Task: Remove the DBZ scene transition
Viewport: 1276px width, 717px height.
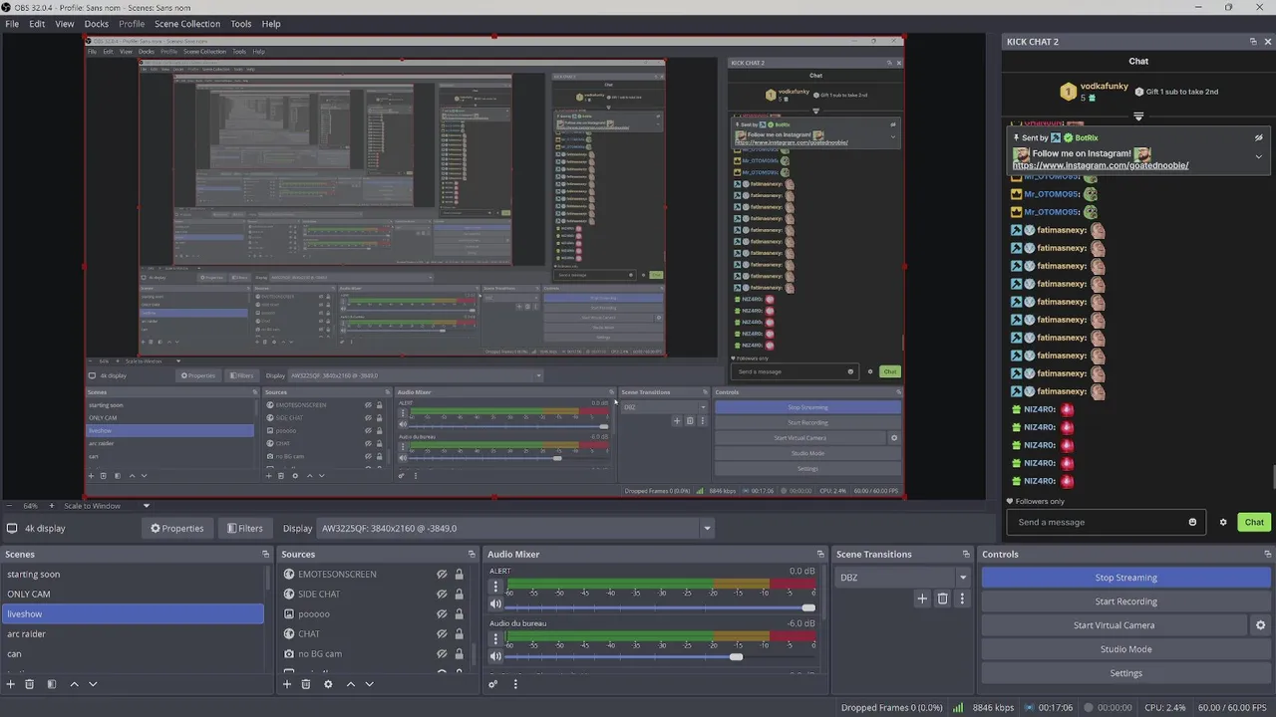Action: click(942, 598)
